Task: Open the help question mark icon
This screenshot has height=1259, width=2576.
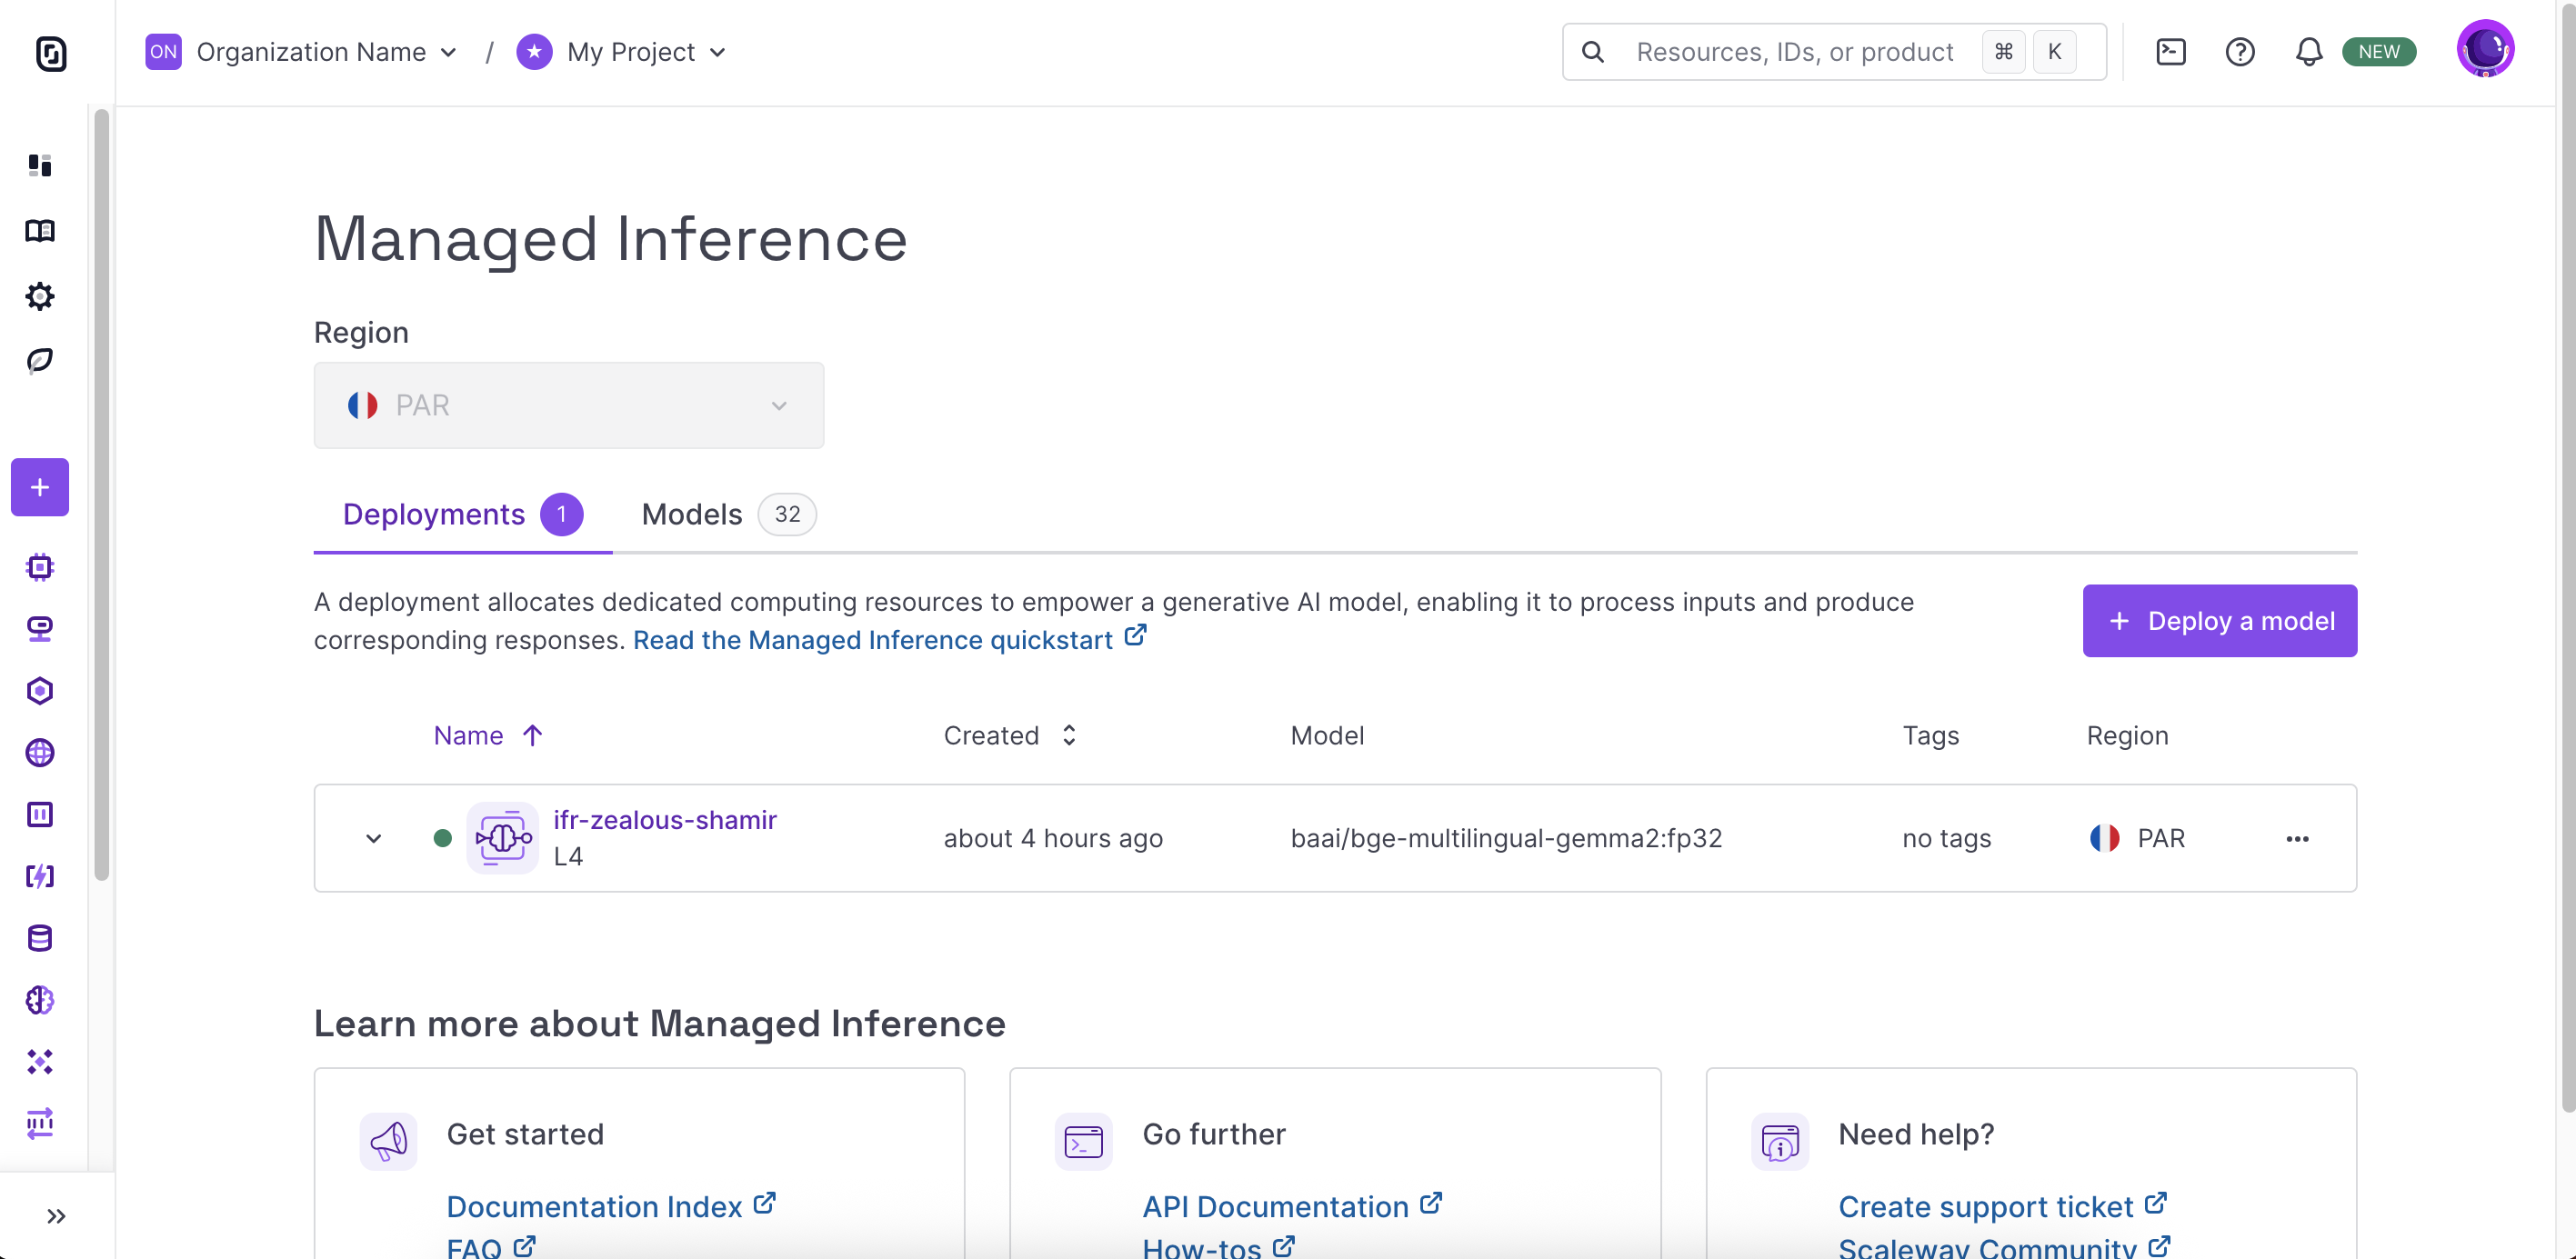Action: pos(2240,52)
